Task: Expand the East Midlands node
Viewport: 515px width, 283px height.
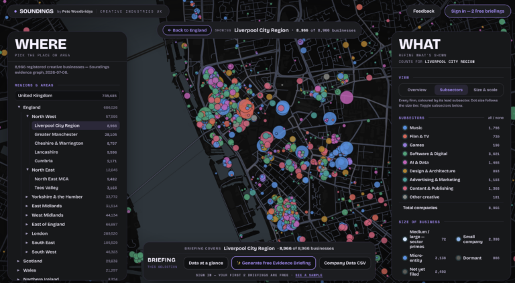Action: click(x=27, y=206)
